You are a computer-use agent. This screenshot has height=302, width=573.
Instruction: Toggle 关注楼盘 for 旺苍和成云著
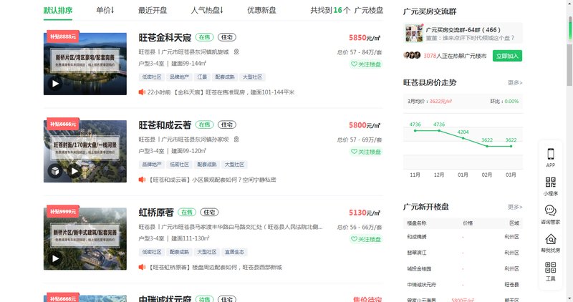(x=366, y=152)
